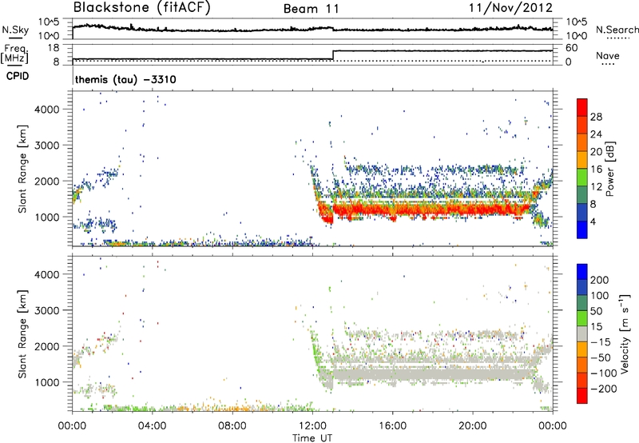Click the gray ground-scatter band in velocity panel
The height and width of the screenshot is (443, 639).
(432, 373)
